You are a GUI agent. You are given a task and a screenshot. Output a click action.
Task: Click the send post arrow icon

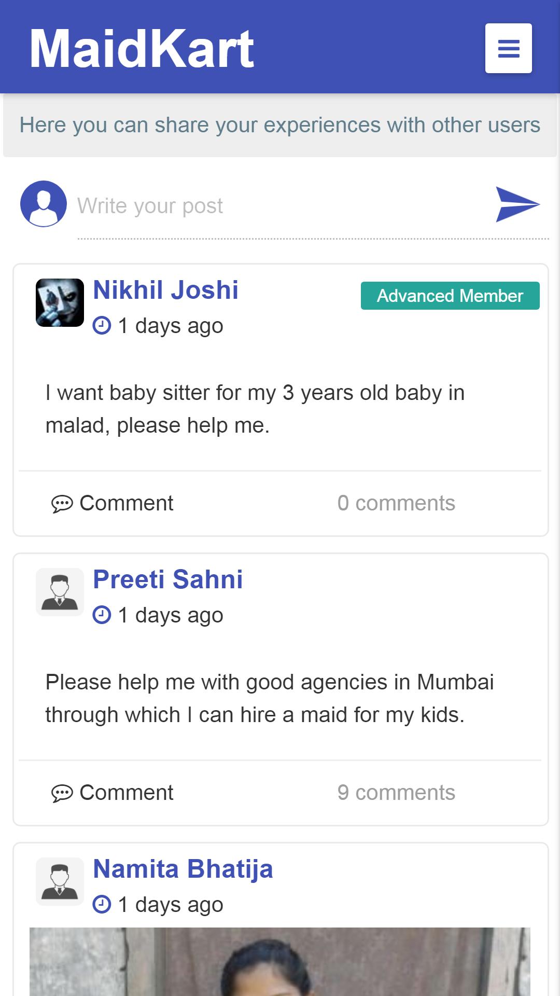(517, 204)
